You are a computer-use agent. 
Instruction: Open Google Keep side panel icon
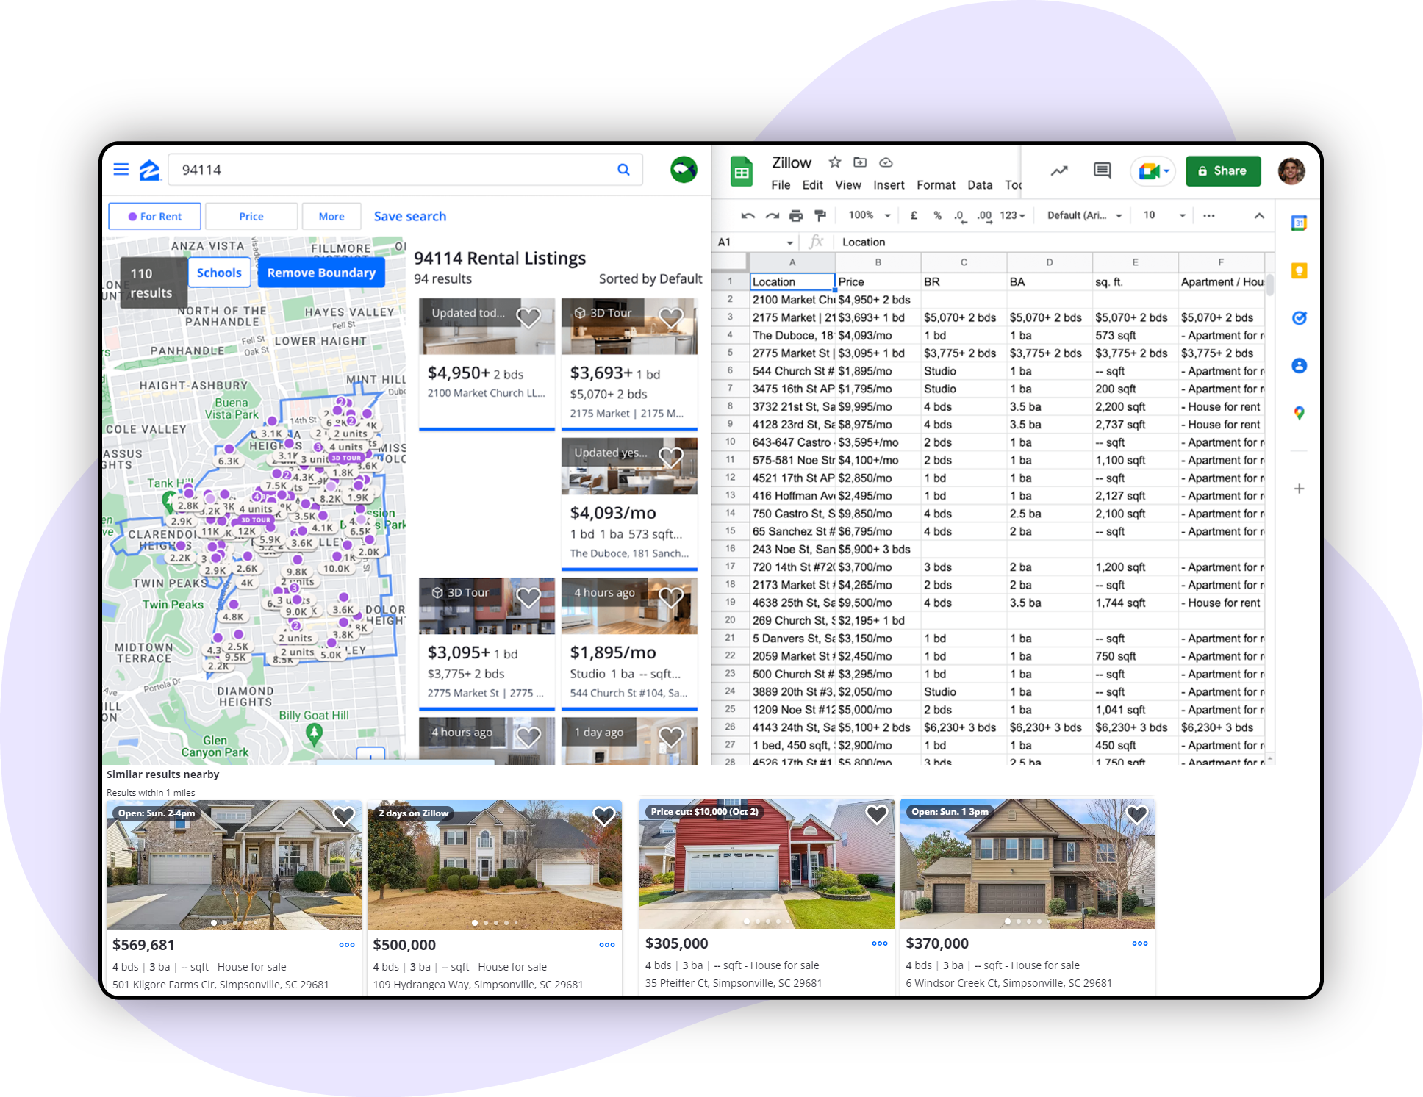1299,270
